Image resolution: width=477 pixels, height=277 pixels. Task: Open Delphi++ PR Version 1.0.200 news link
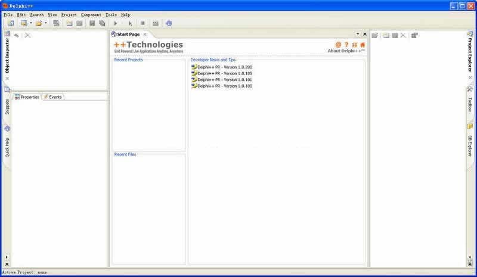coord(224,67)
